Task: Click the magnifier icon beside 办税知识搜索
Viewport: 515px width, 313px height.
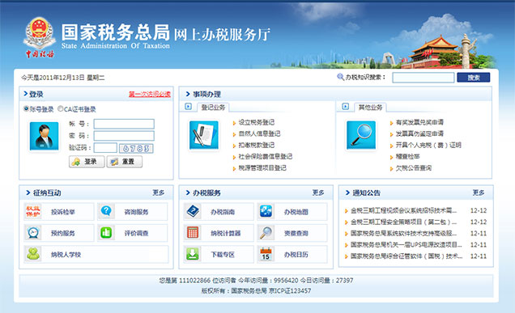Action: coord(340,77)
